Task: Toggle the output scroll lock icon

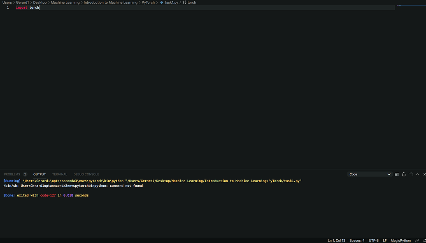Action: point(404,174)
